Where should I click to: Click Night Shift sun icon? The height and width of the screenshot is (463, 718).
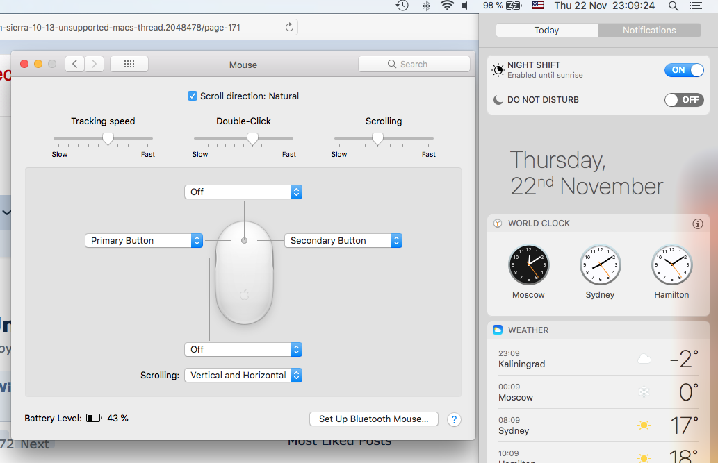tap(498, 70)
